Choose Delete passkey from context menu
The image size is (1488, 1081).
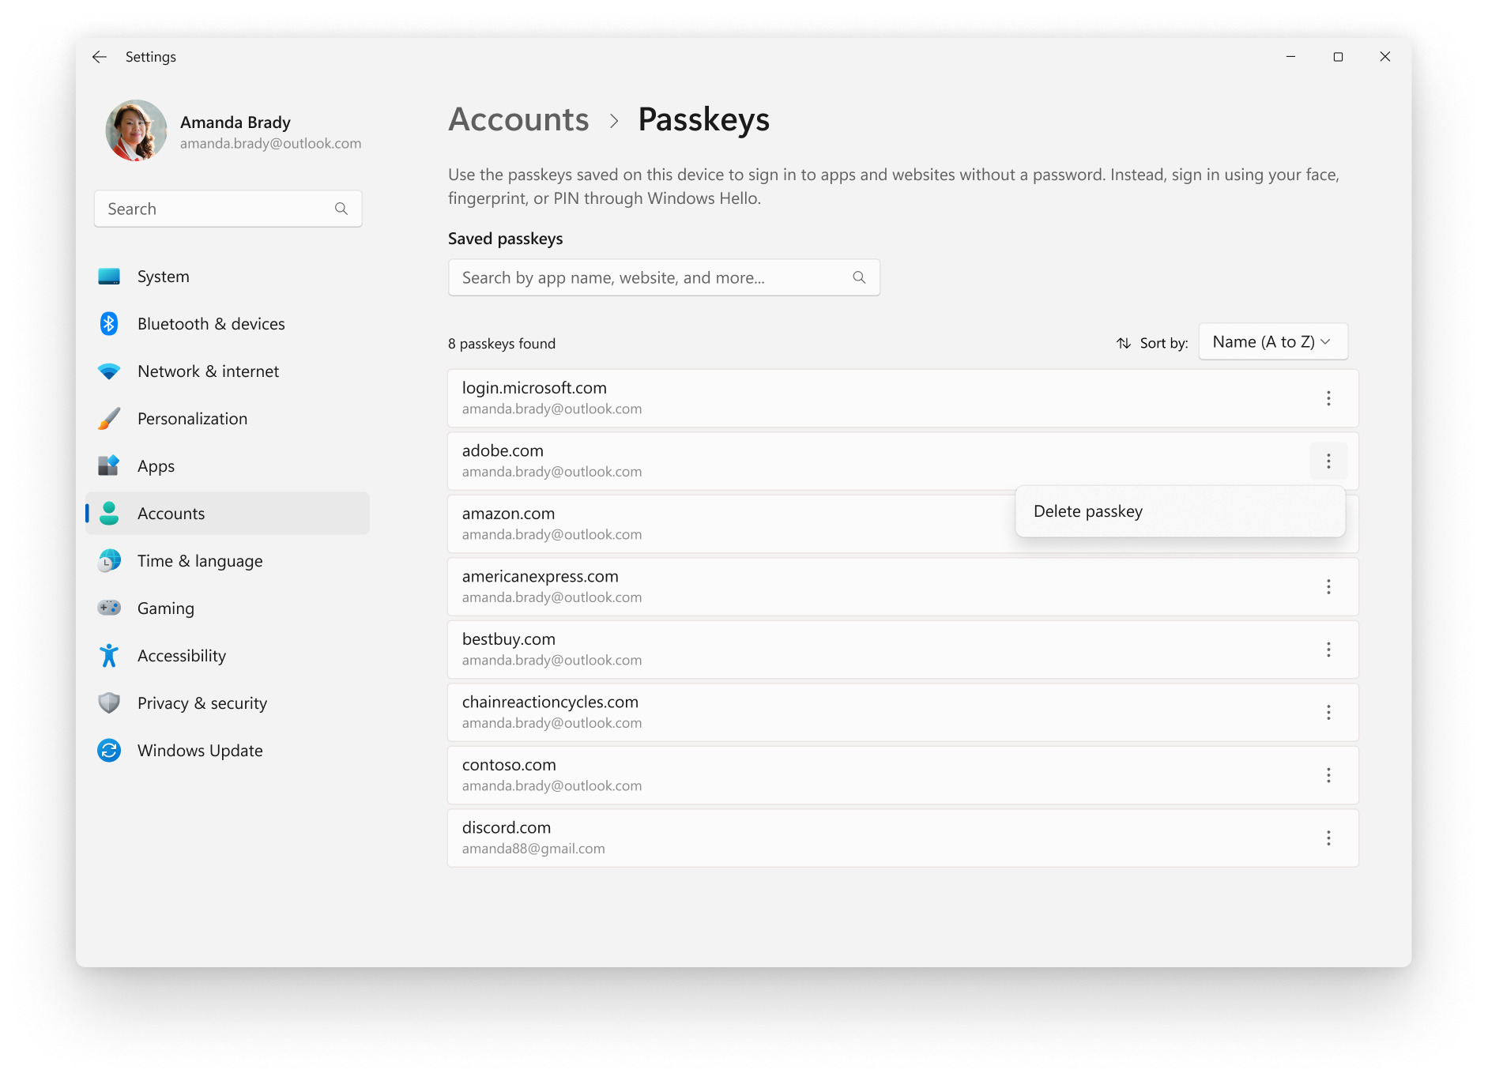pos(1181,511)
